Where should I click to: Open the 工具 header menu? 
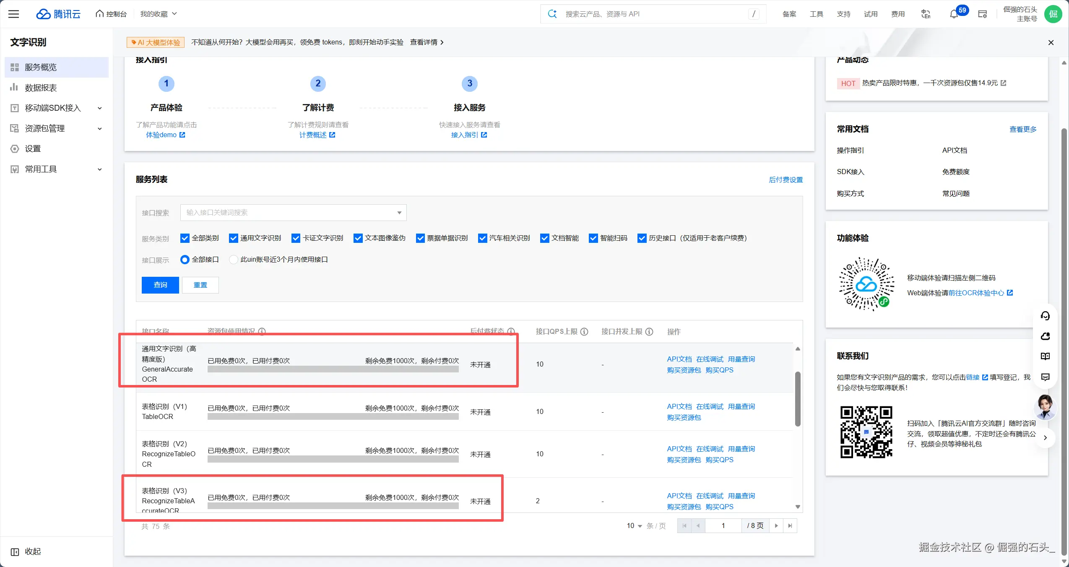point(816,14)
